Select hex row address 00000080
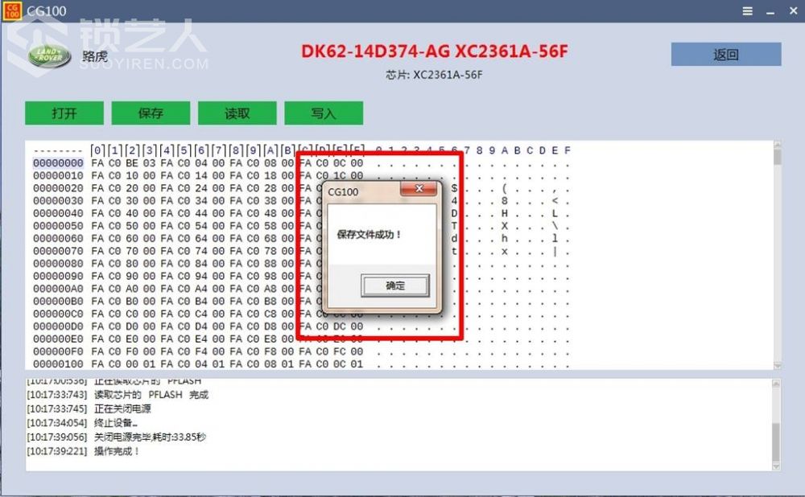805x497 pixels. [x=58, y=264]
